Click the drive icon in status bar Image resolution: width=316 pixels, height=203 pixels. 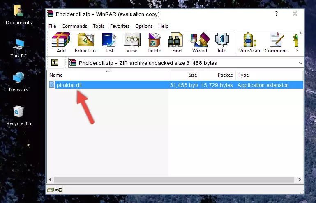click(x=51, y=190)
